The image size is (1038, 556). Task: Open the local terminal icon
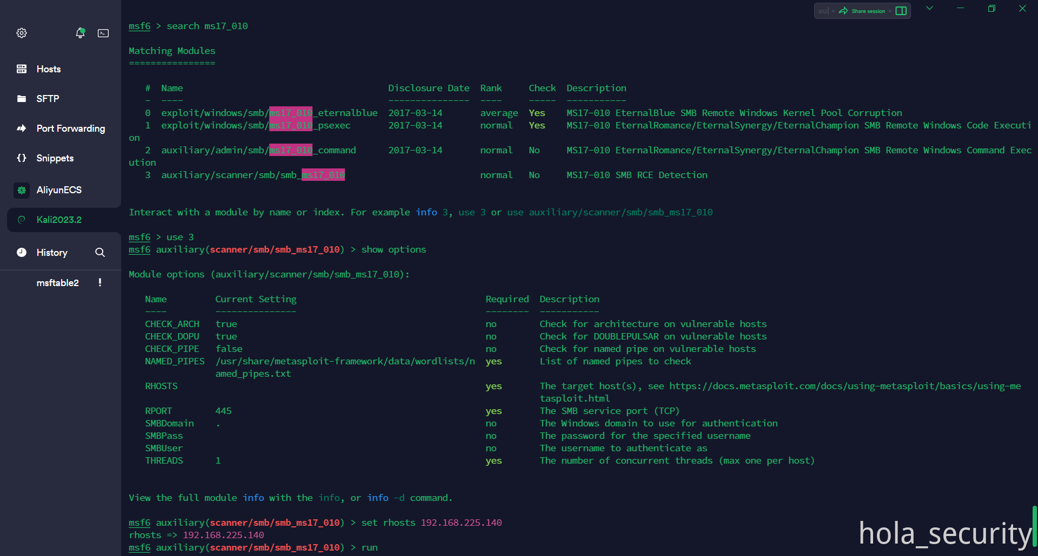(x=103, y=33)
